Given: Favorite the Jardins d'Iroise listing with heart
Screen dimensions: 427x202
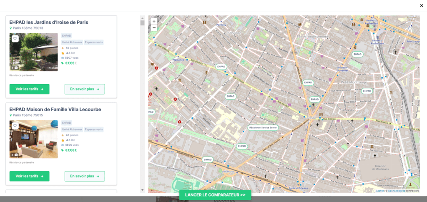Looking at the screenshot, I should tap(15, 39).
